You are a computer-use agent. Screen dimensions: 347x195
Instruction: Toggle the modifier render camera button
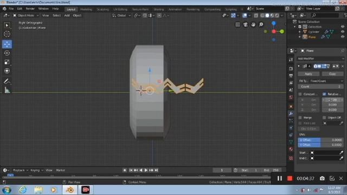(x=316, y=66)
